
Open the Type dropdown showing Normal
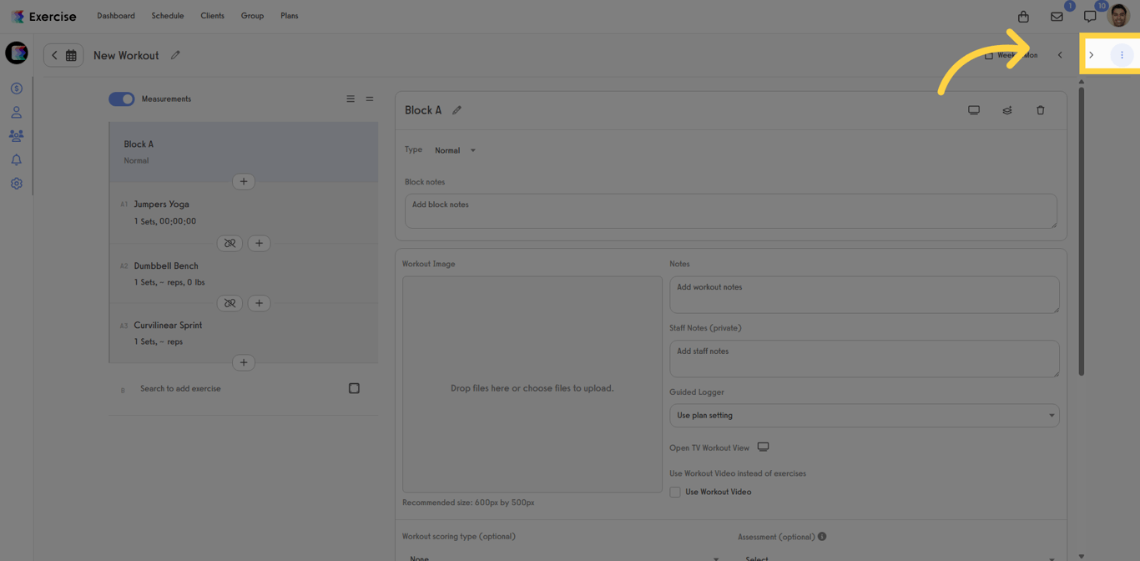pyautogui.click(x=455, y=149)
